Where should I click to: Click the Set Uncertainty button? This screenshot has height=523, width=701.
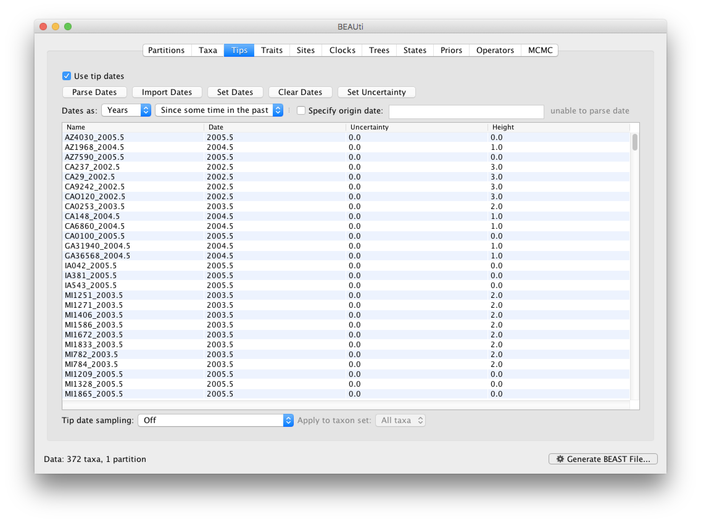[377, 92]
